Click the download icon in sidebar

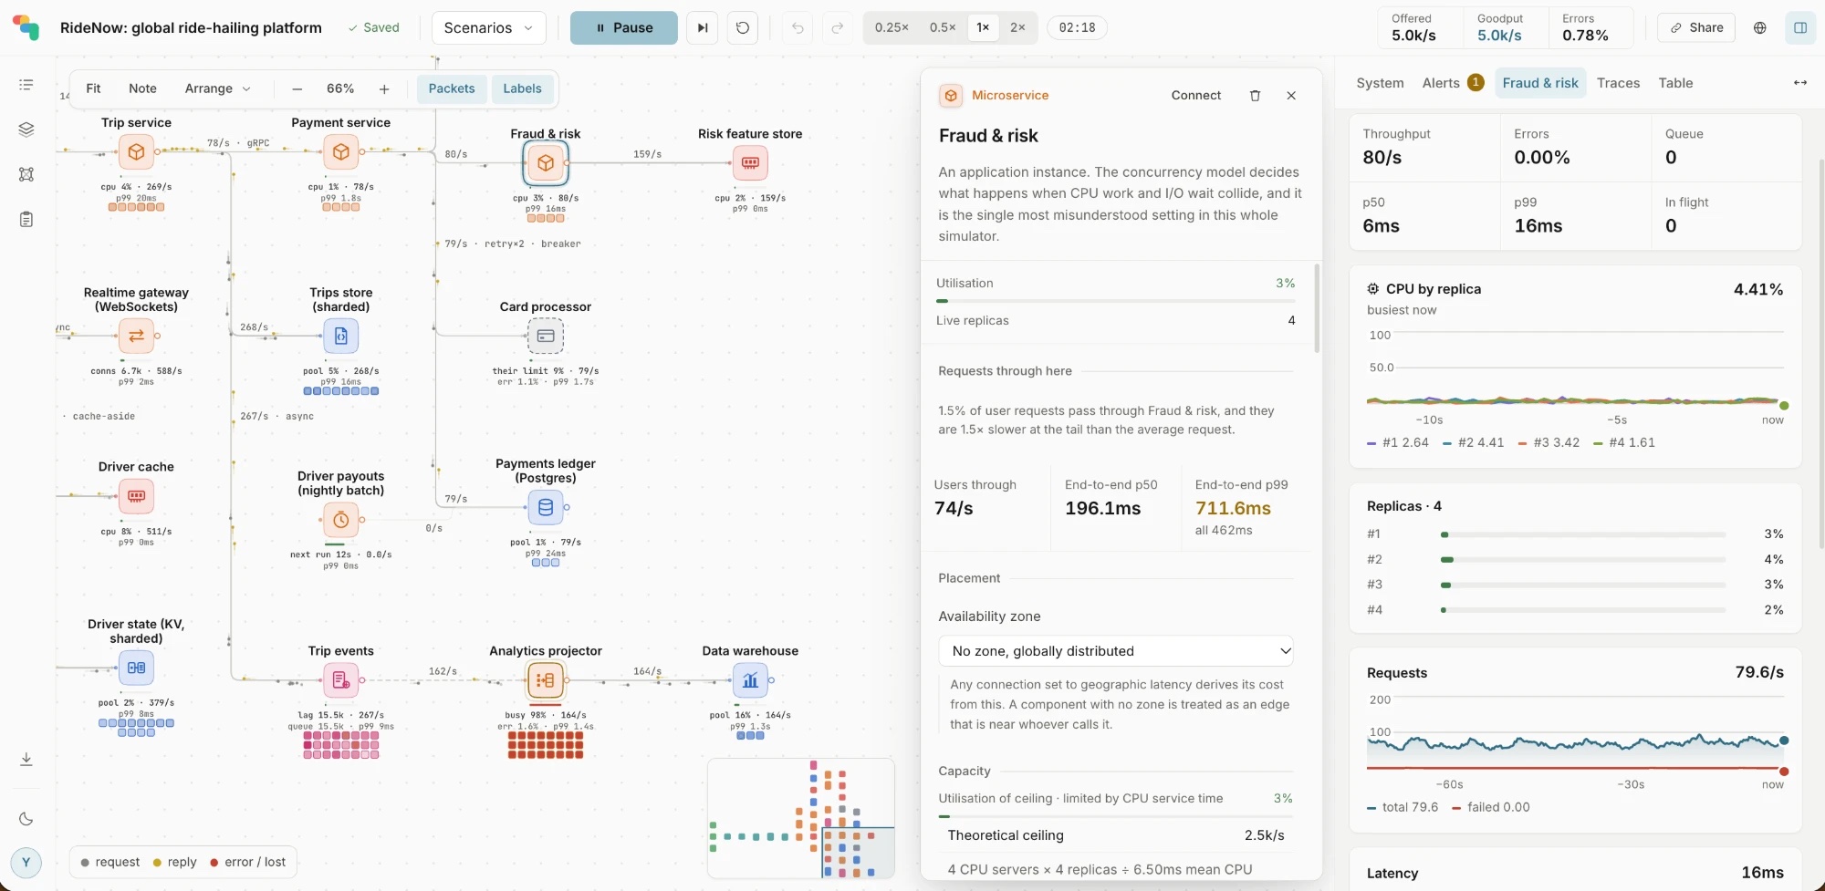pos(26,759)
